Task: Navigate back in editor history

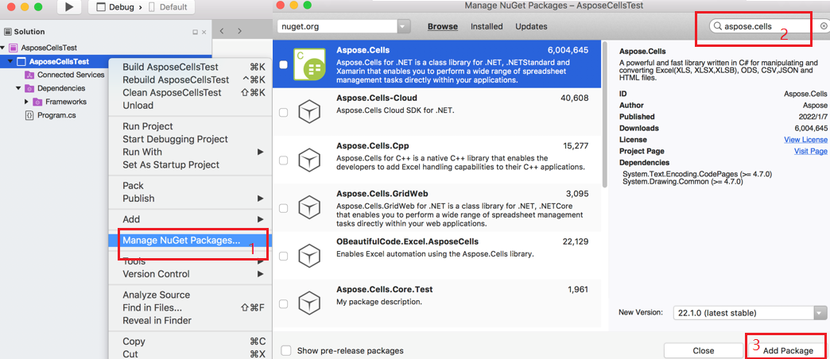Action: [221, 31]
